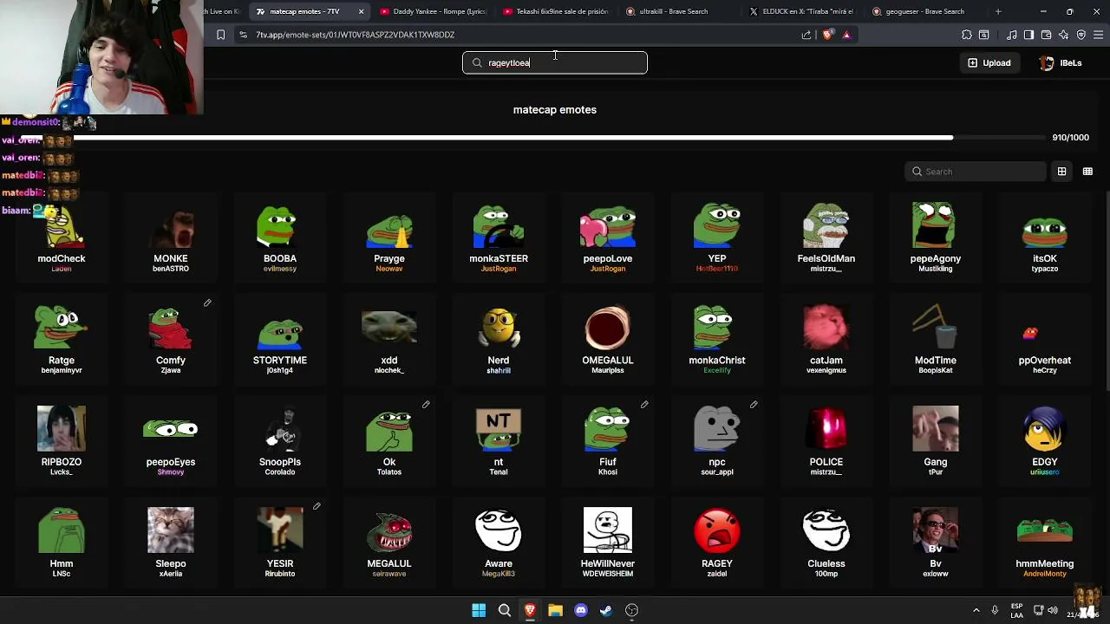Open the pepeAgony emote
This screenshot has width=1110, height=624.
(x=936, y=238)
